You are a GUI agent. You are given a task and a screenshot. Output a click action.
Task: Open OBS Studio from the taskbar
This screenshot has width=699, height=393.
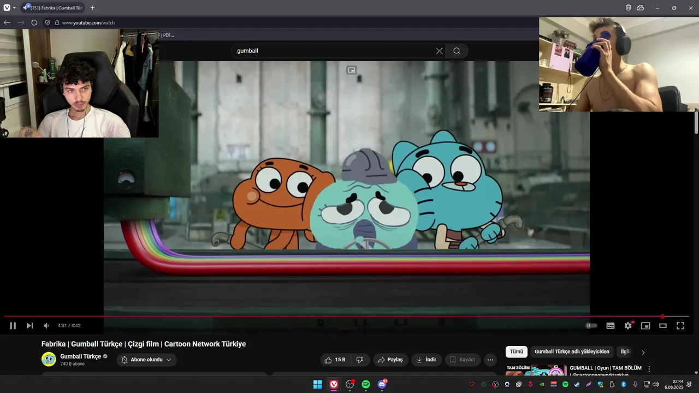[x=350, y=384]
